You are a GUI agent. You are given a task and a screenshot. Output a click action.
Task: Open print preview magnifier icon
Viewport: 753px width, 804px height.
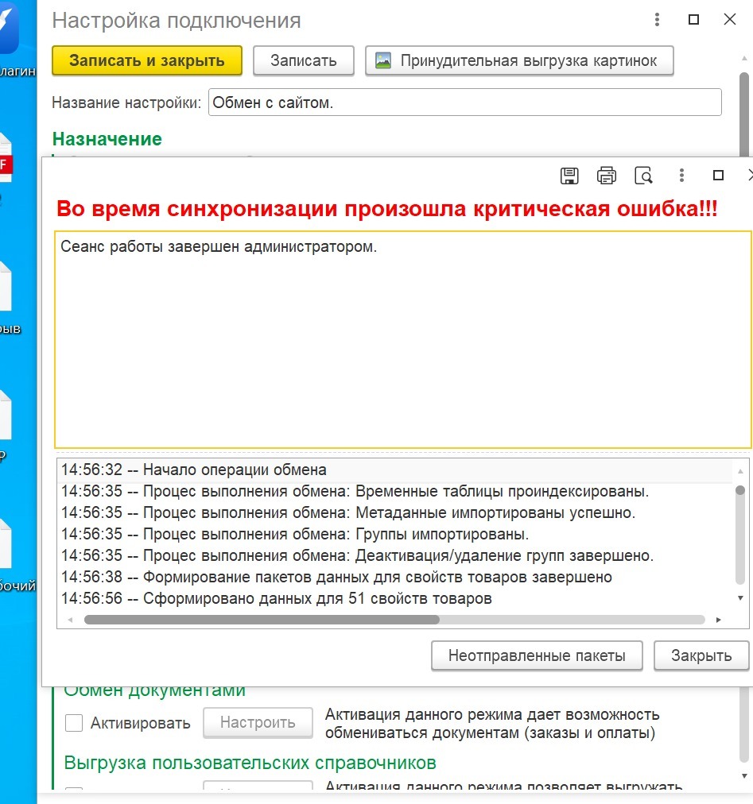coord(643,176)
